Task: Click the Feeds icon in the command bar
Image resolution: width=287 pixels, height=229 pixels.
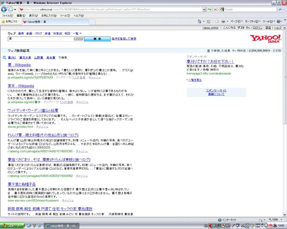Action: coord(208,21)
